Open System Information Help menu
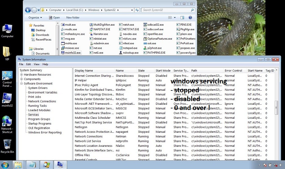The height and width of the screenshot is (169, 285). click(45, 64)
